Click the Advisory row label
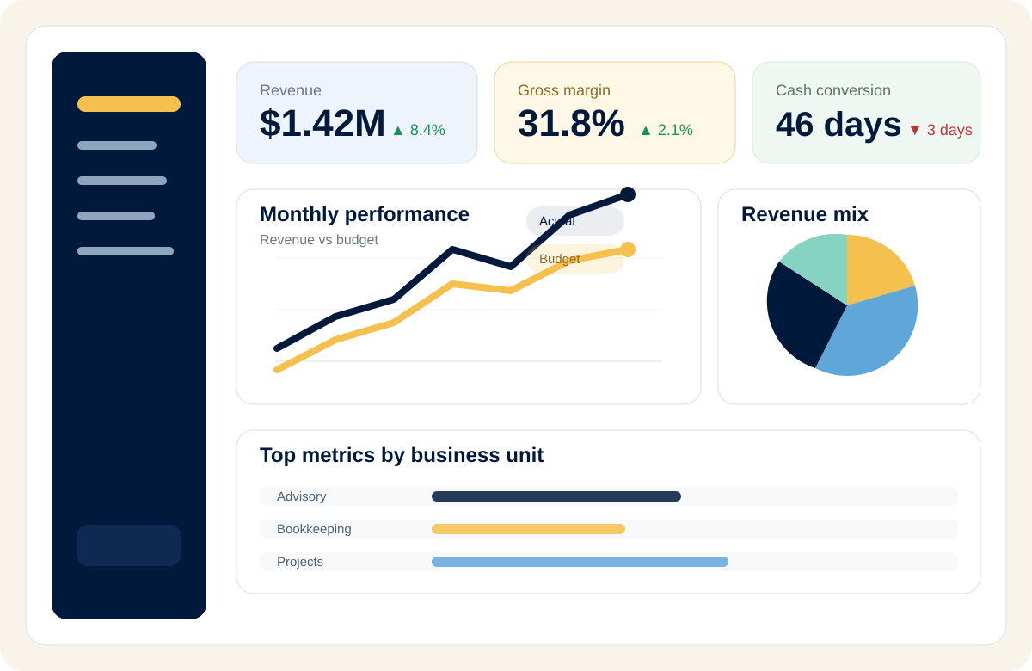This screenshot has height=671, width=1032. click(302, 496)
